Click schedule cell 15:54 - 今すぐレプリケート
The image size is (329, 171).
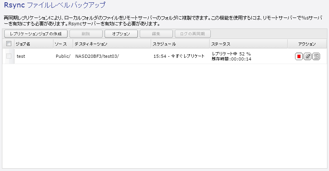pos(179,56)
